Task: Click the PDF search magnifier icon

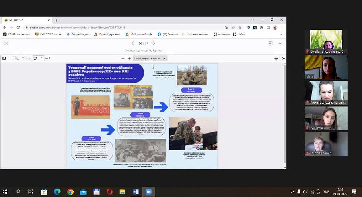Action: click(x=16, y=58)
